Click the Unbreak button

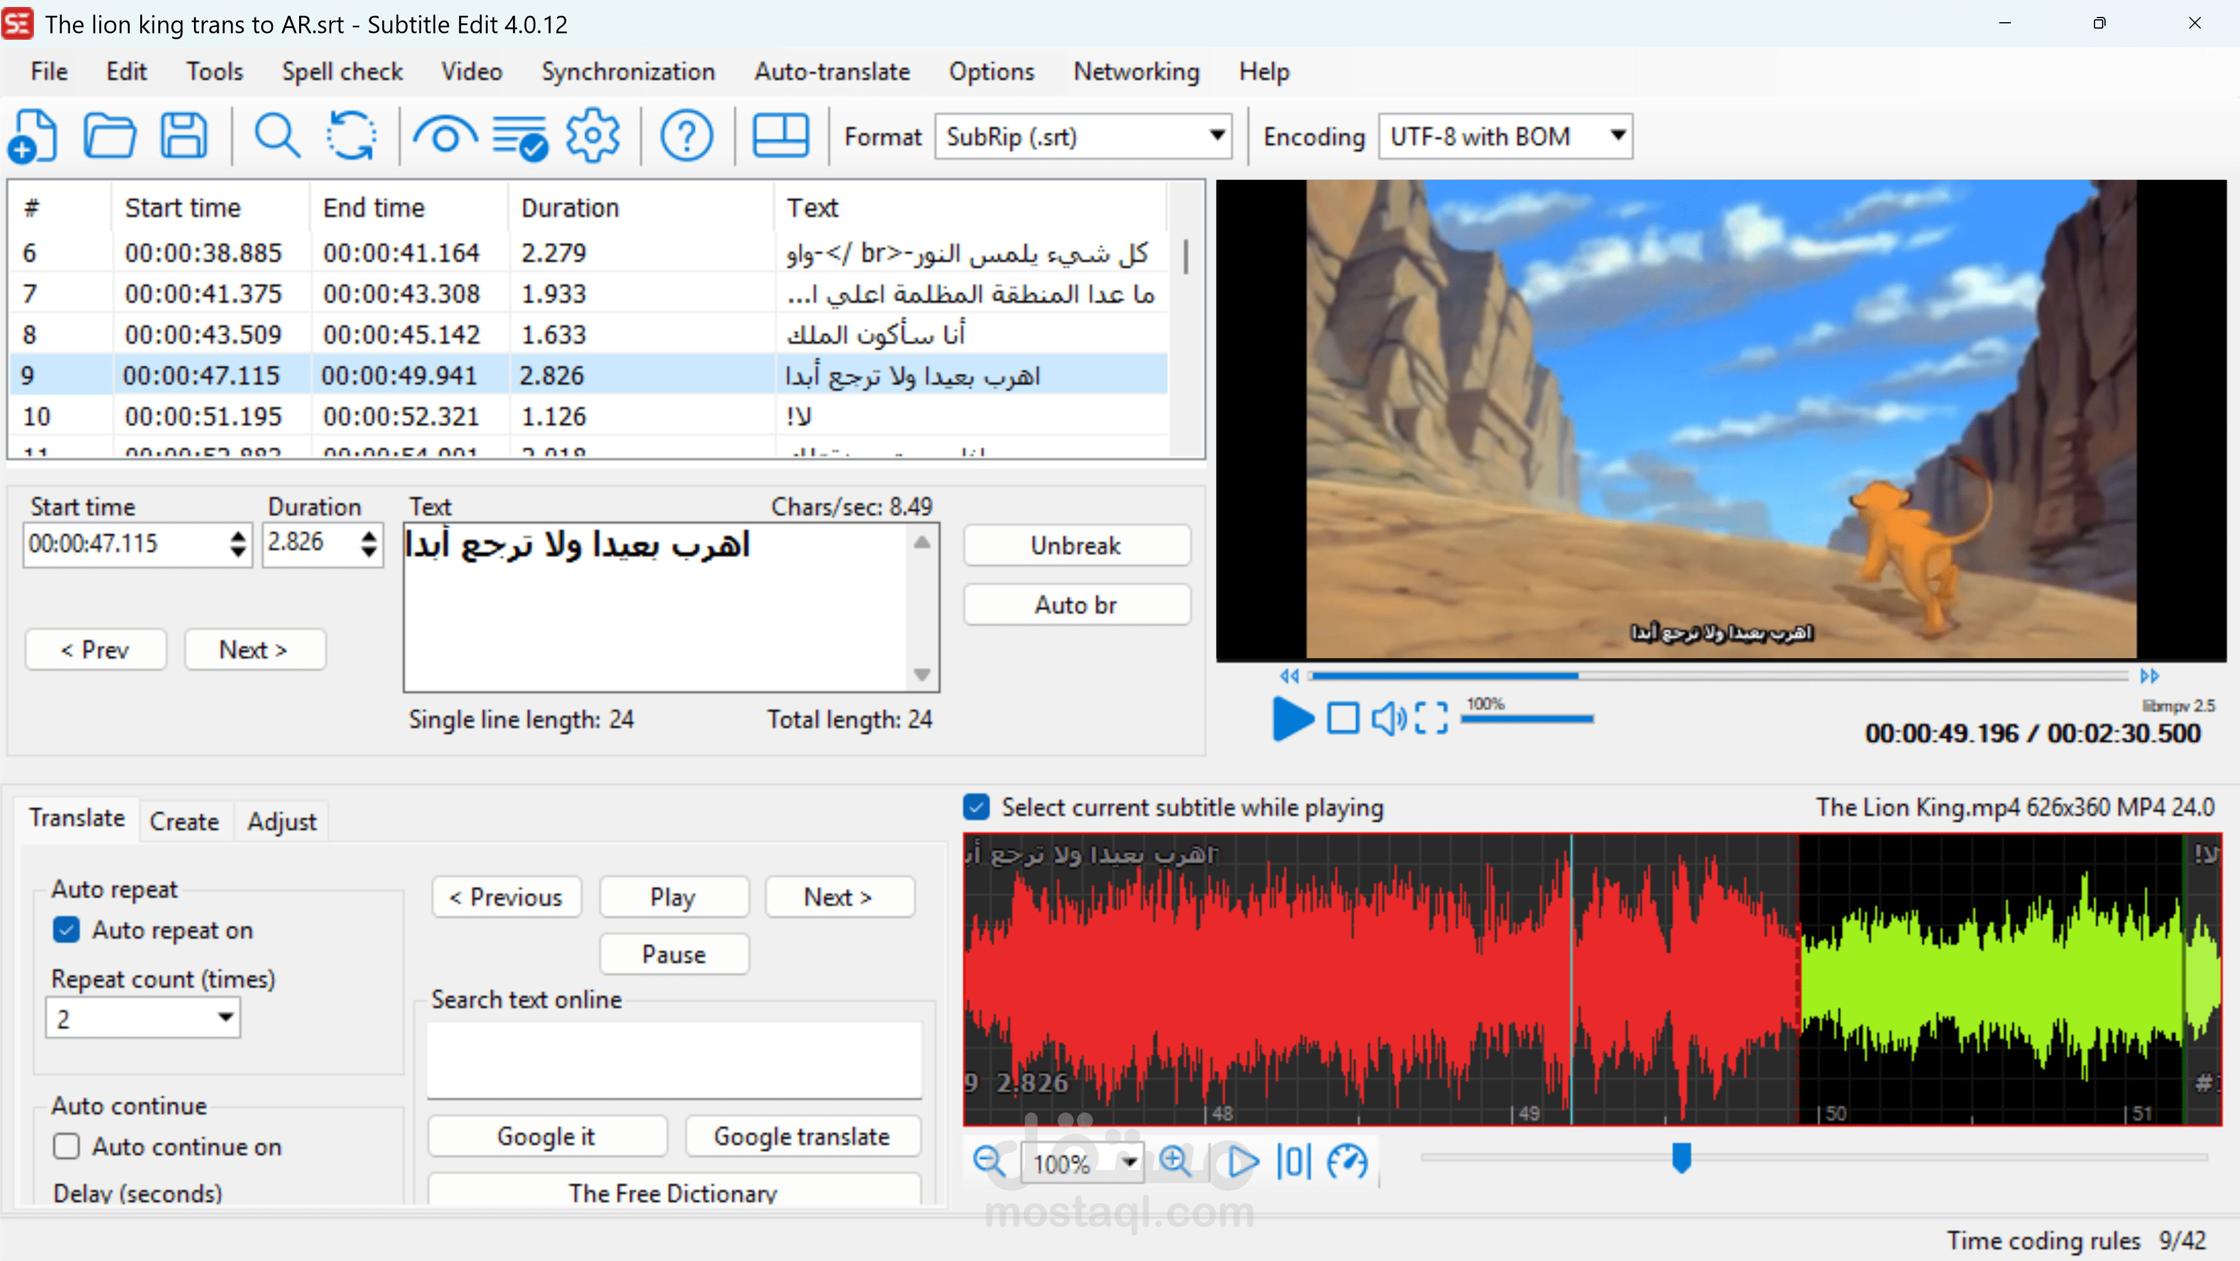tap(1076, 546)
